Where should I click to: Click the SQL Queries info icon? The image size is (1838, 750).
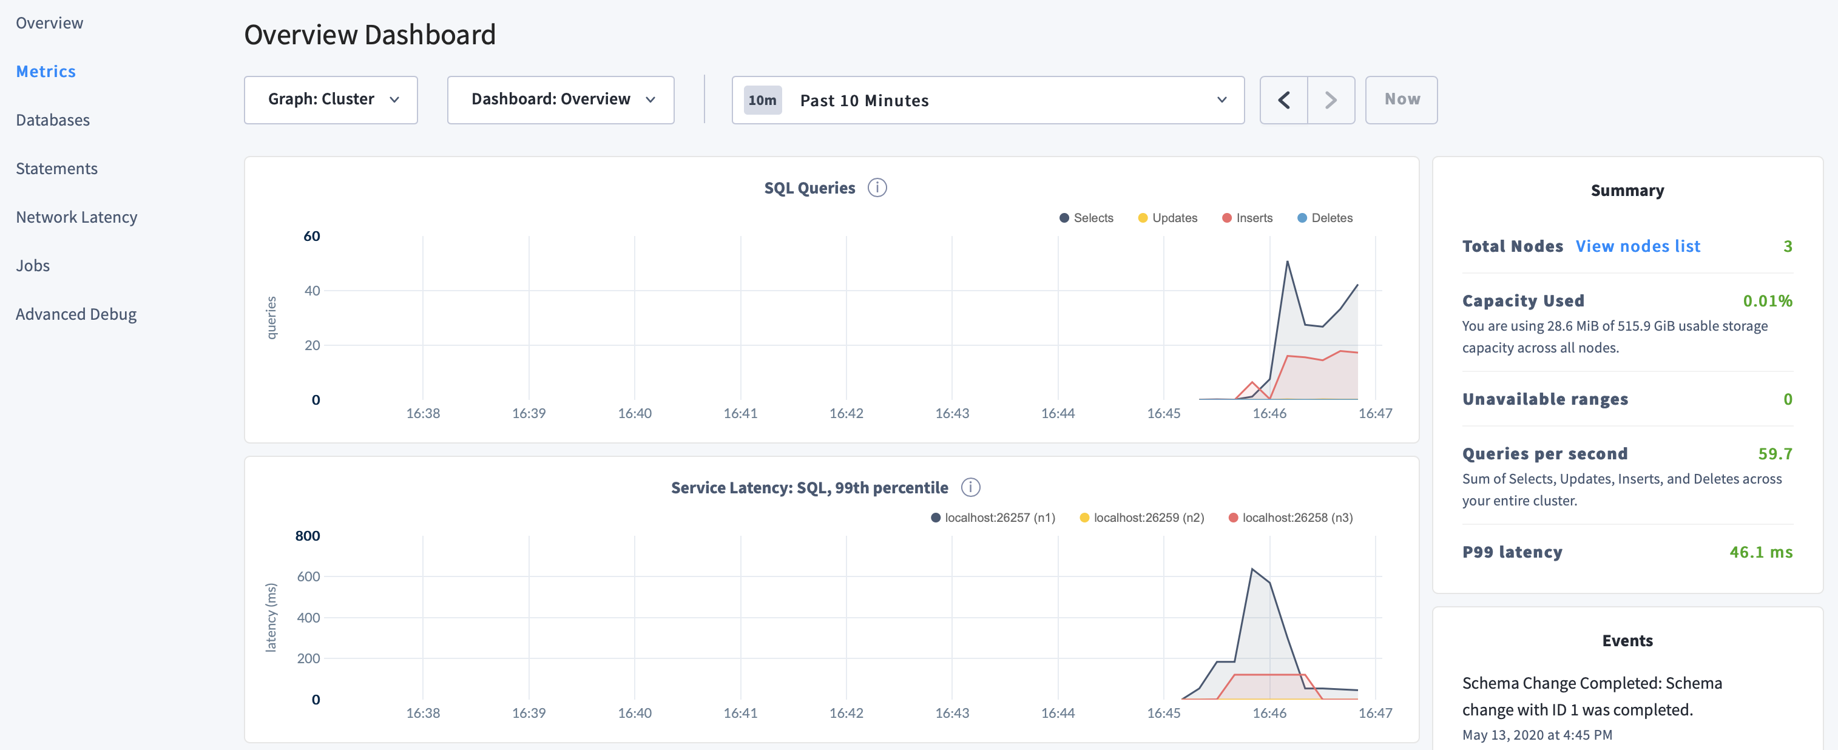(878, 187)
